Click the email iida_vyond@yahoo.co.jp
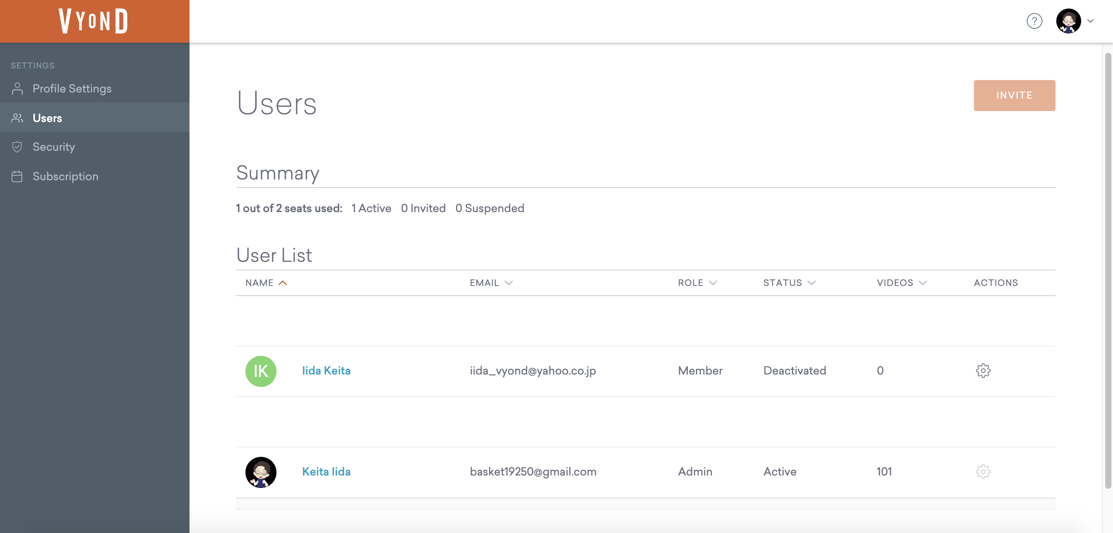The height and width of the screenshot is (533, 1113). pos(533,371)
